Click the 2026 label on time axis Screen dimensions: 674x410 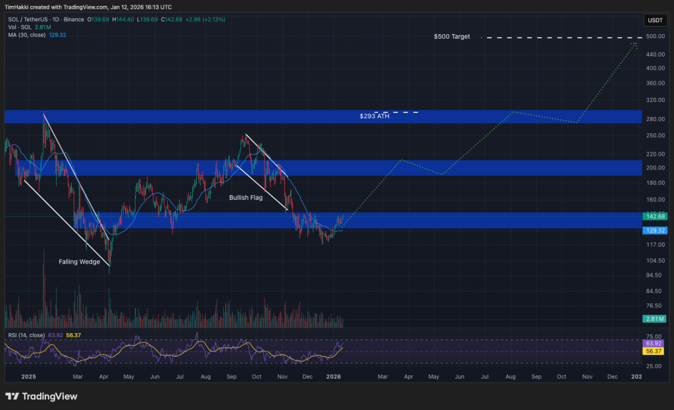click(334, 376)
